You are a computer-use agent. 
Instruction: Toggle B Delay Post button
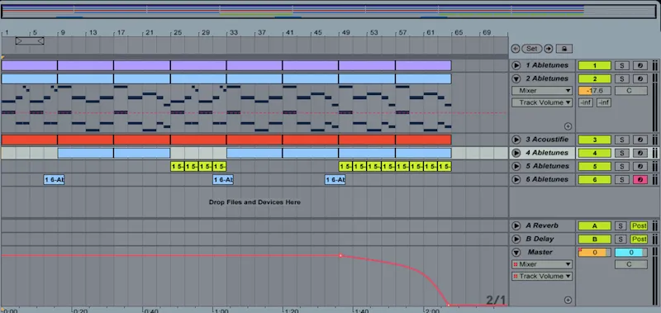coord(639,239)
